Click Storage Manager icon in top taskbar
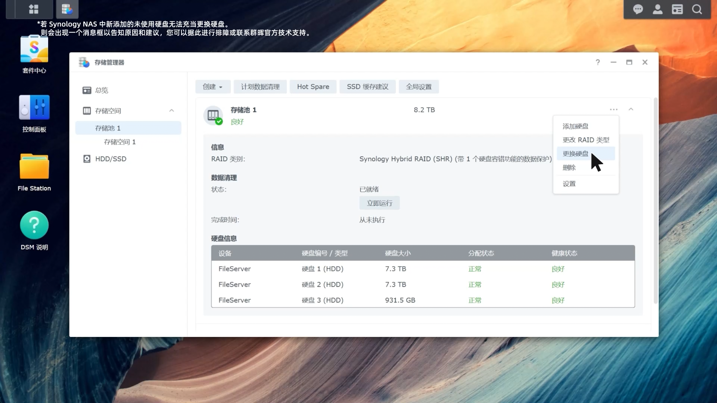 pos(67,9)
